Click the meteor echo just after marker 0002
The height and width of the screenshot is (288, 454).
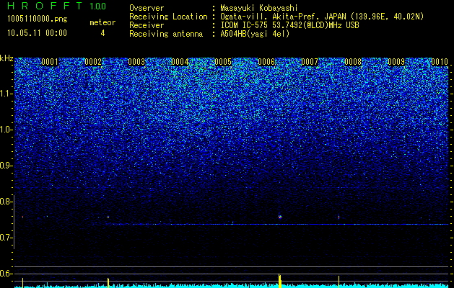click(x=108, y=217)
